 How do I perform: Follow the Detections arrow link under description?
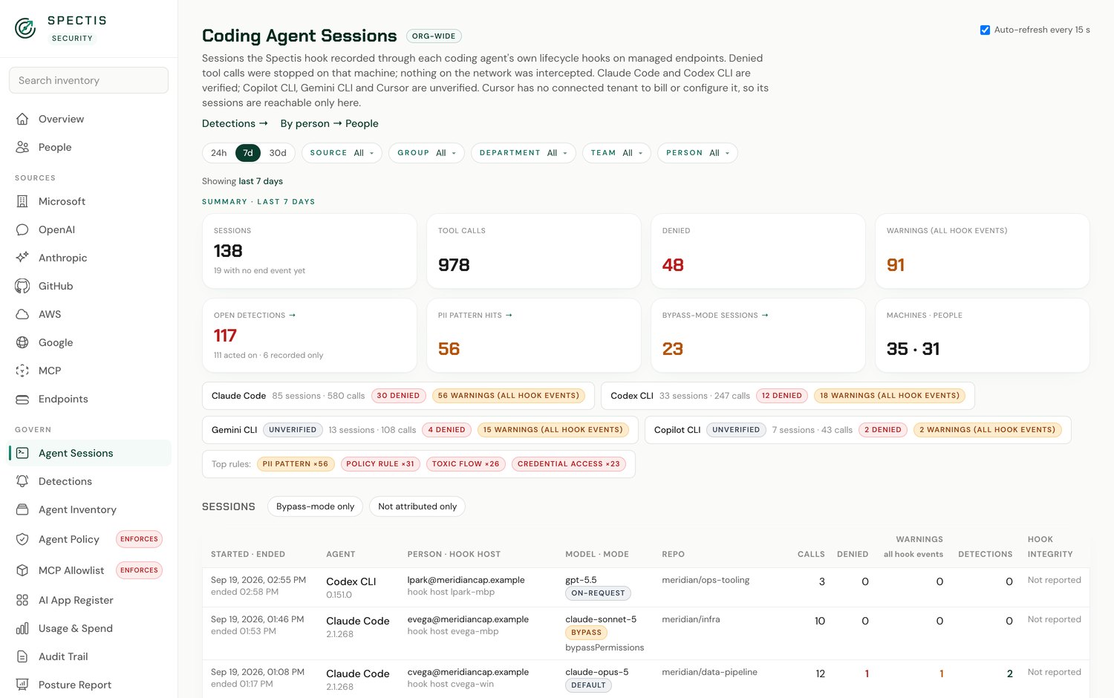pos(235,123)
